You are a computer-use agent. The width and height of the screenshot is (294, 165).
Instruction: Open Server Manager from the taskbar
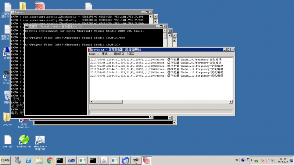coord(18,160)
